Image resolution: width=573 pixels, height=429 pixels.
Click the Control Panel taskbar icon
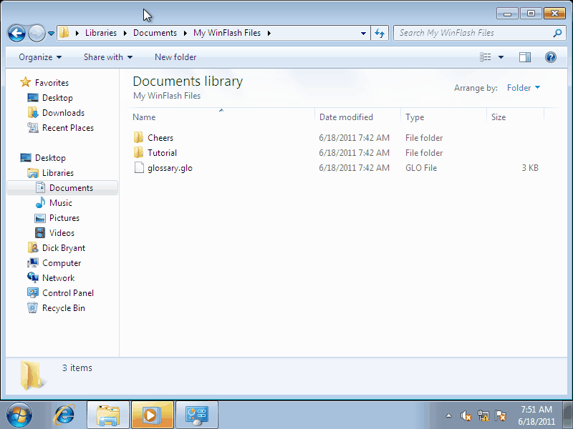196,415
